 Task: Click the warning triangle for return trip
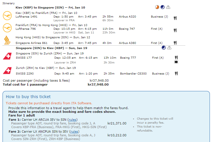(x=169, y=48)
